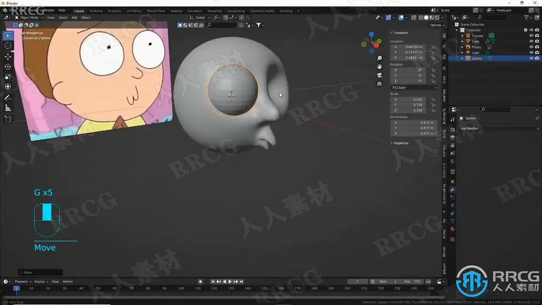Toggle the X Location lock

click(433, 47)
